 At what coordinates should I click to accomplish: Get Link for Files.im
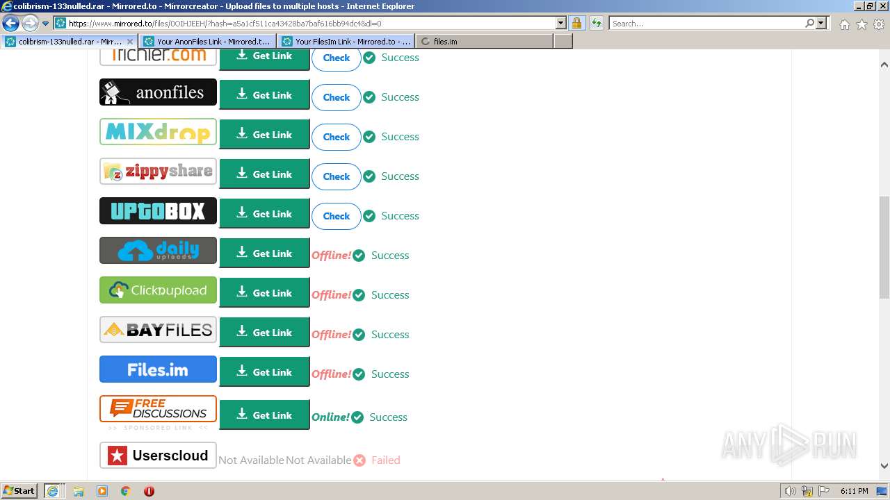264,372
